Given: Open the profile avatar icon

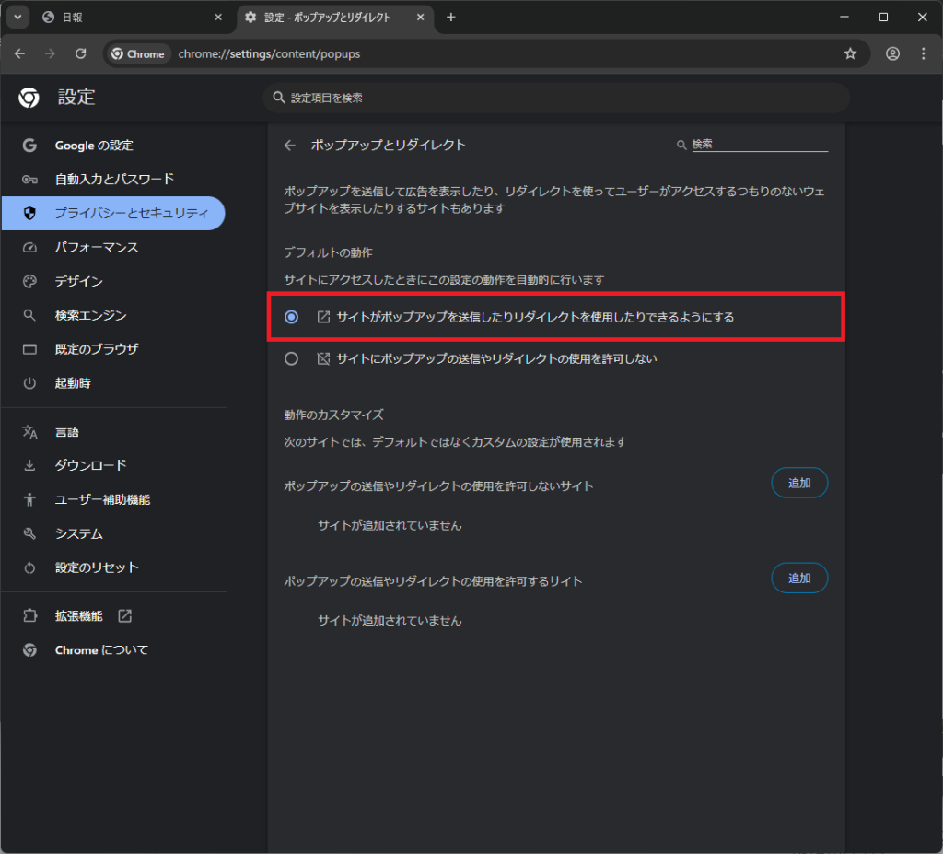Looking at the screenshot, I should click(x=892, y=53).
